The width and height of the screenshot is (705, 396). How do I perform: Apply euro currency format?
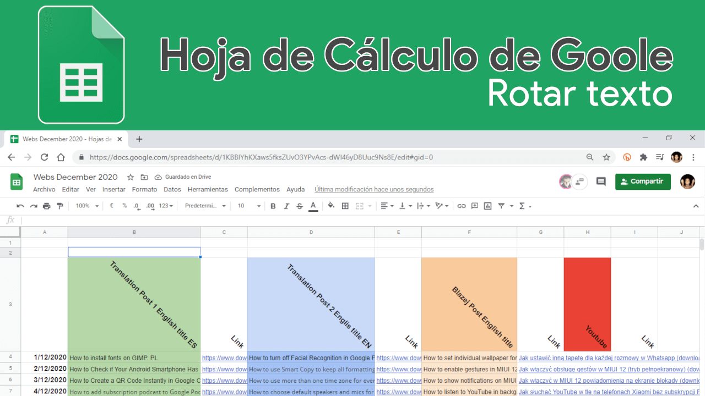point(112,206)
